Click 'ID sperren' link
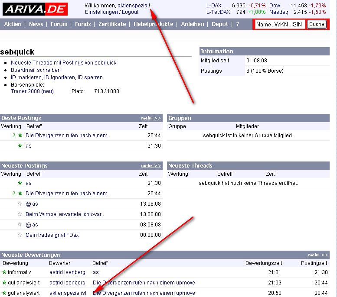 pyautogui.click(x=90, y=77)
